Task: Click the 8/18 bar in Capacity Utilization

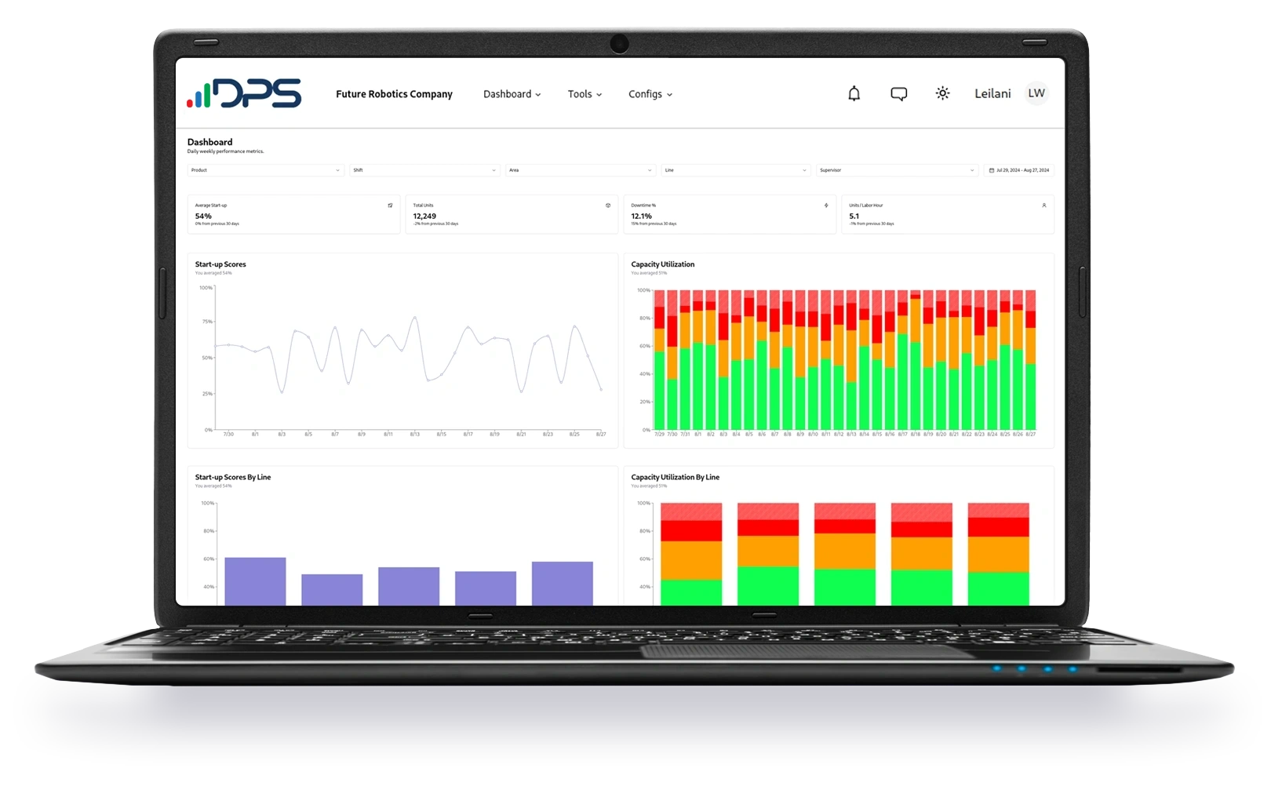Action: [916, 360]
